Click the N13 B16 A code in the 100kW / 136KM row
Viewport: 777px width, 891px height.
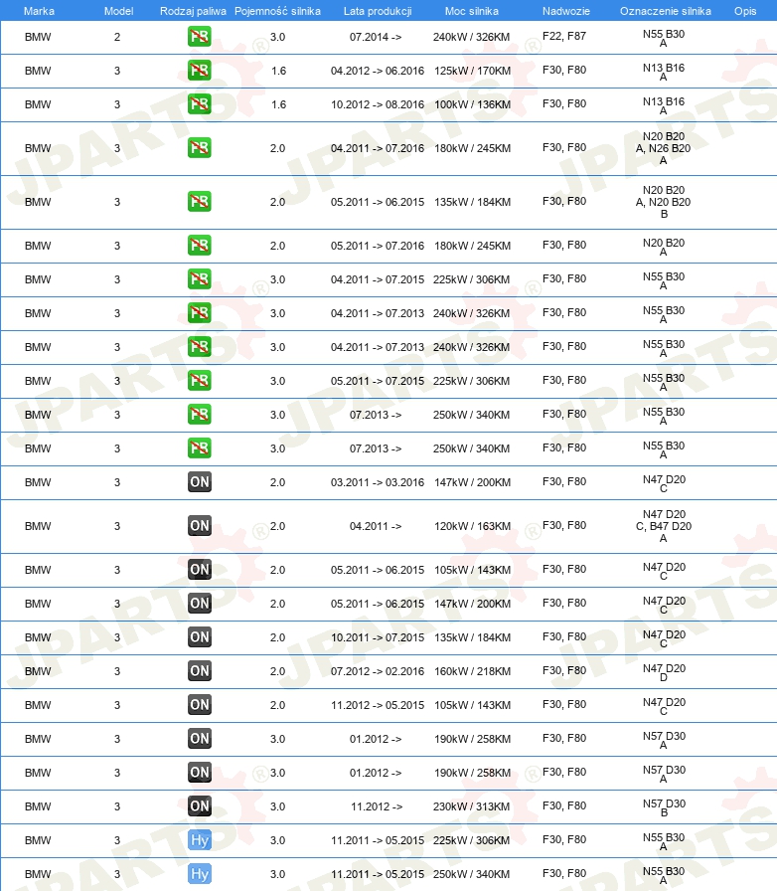[664, 105]
